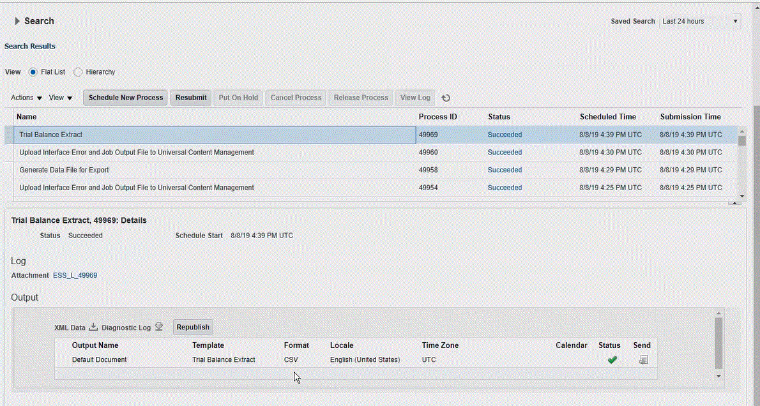Open the ESS_L_49969 log attachment link
Screen dimensions: 760x406
[x=75, y=275]
